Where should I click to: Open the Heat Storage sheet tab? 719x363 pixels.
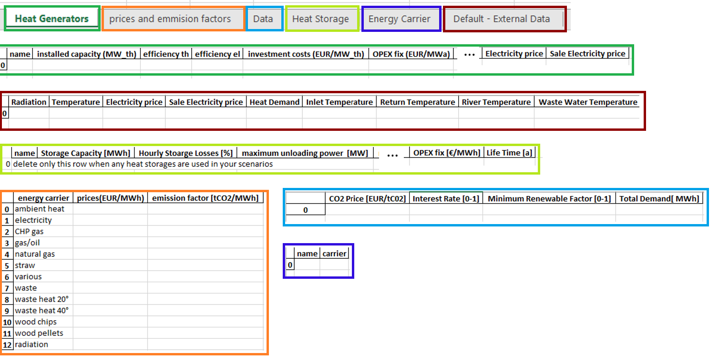[321, 19]
